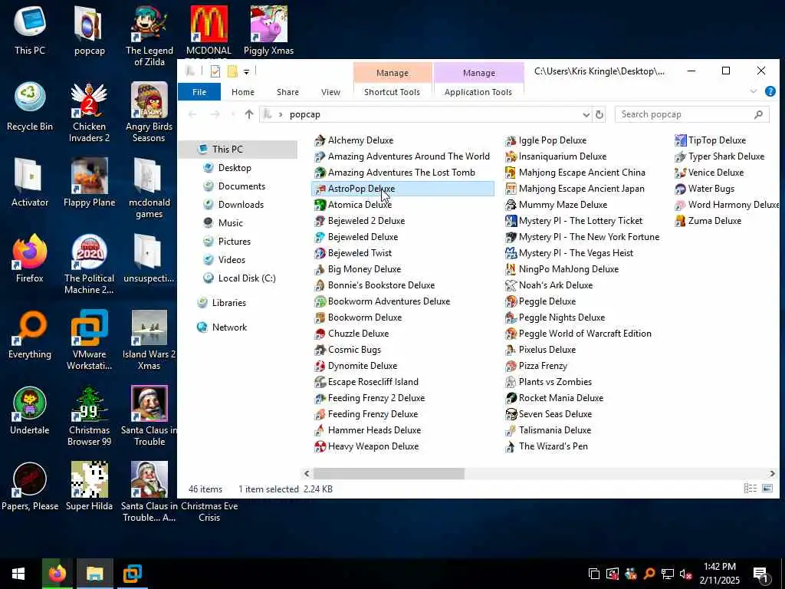Open the Share ribbon tab

pos(287,92)
